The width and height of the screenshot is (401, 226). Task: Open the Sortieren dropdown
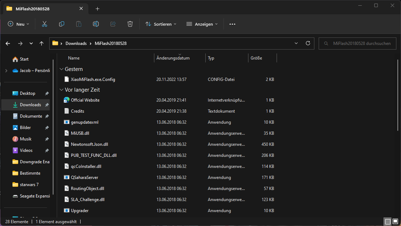(x=161, y=24)
